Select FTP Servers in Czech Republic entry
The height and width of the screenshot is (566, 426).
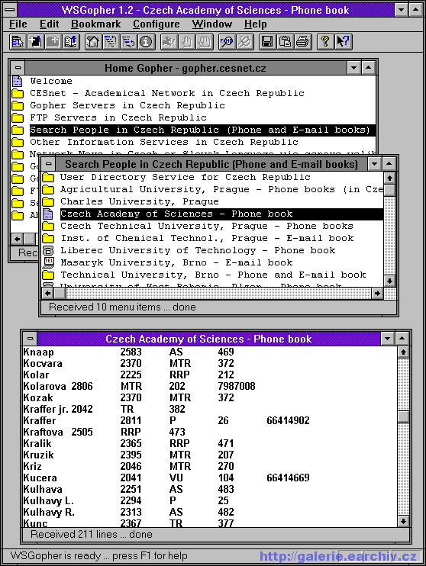[118, 117]
